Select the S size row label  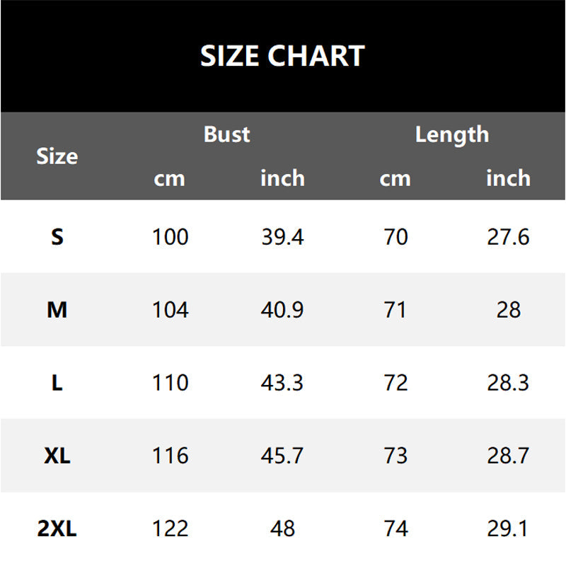pos(57,237)
